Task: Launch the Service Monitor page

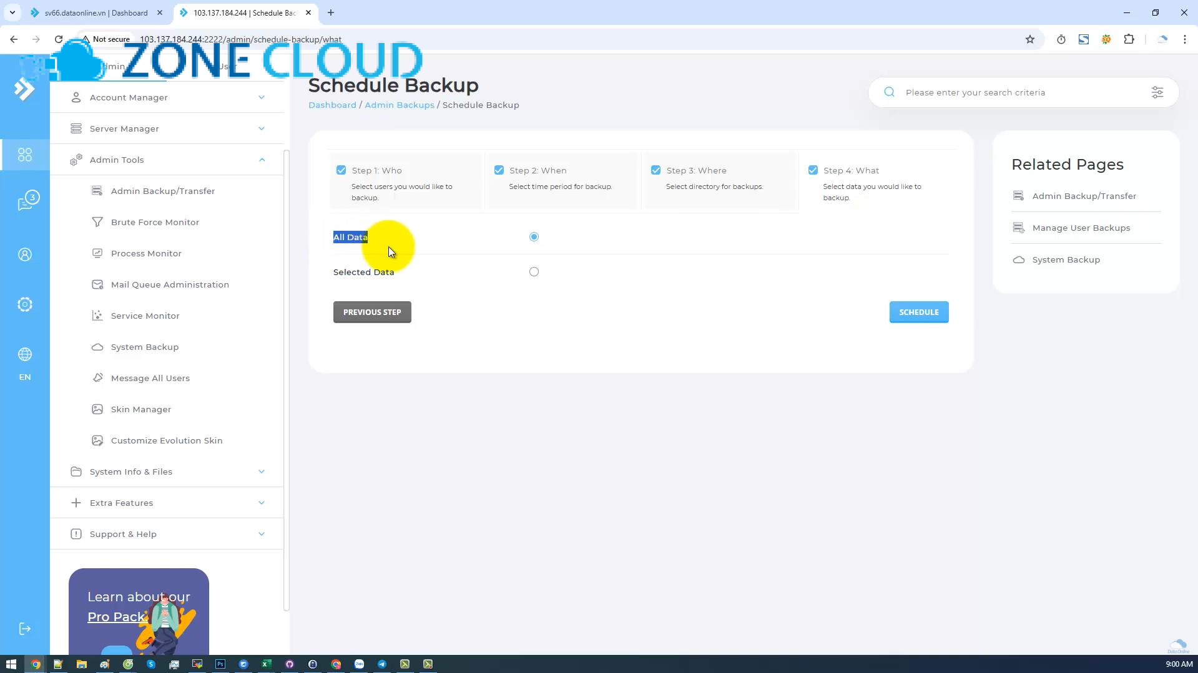Action: click(x=144, y=315)
